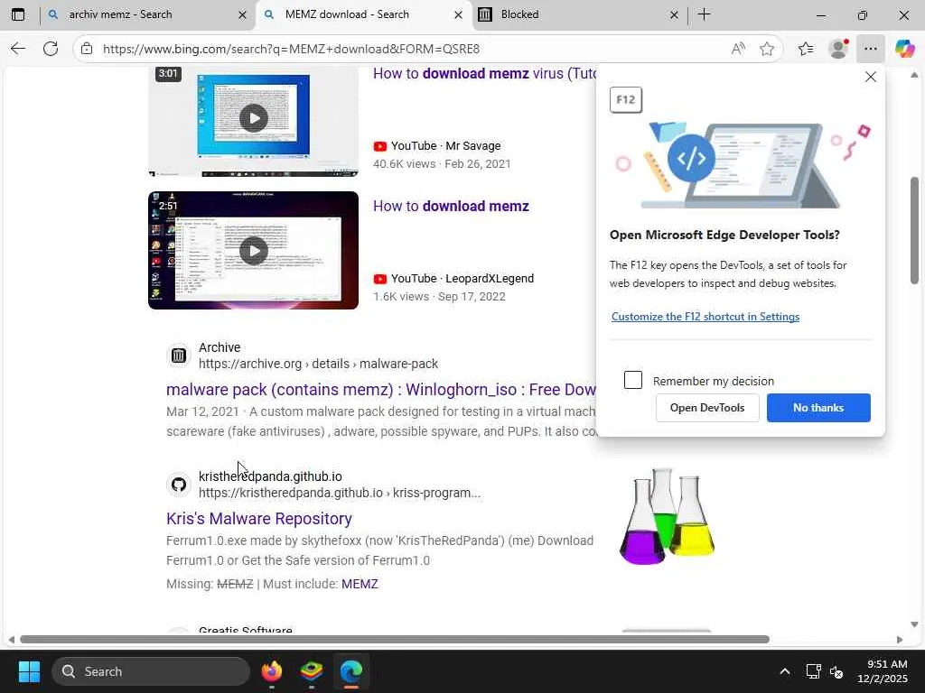Refresh the current page
Screen dimensions: 925x693
[51, 49]
